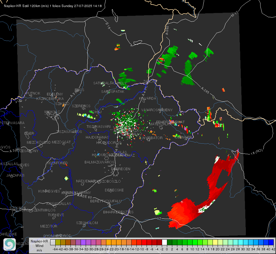Click the DEBRECEN city label

click(x=121, y=169)
